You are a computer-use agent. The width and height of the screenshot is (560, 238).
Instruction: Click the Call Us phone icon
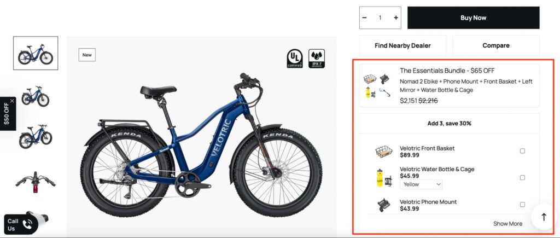(x=27, y=224)
